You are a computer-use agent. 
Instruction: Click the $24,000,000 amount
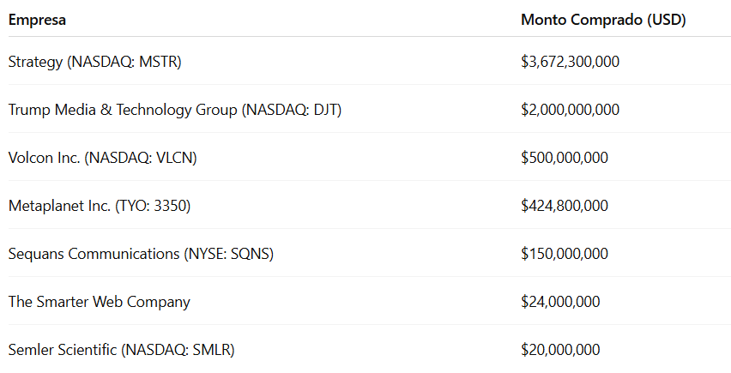pos(560,302)
